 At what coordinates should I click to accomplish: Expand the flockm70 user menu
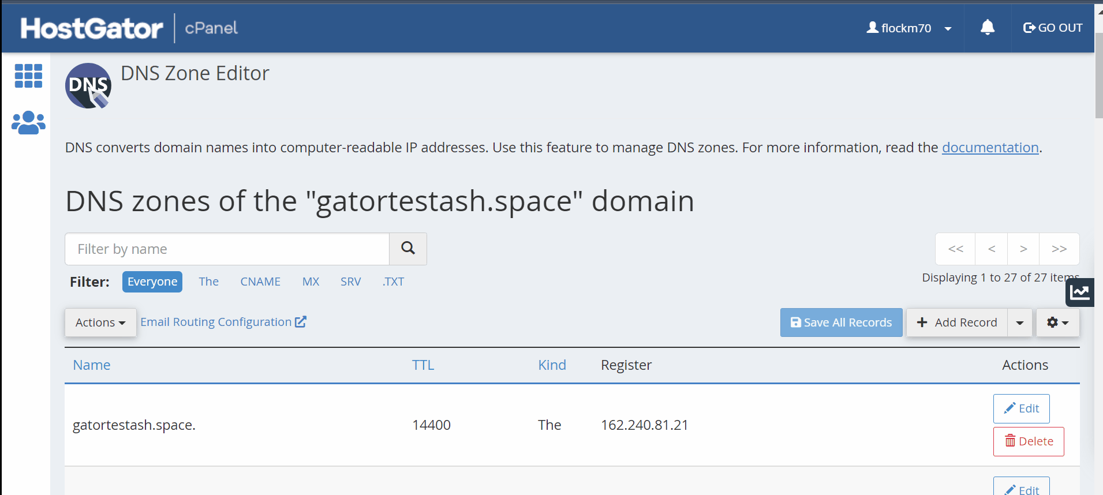point(909,28)
